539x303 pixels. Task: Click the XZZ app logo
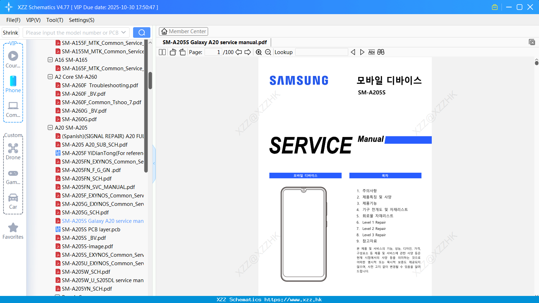[8, 7]
